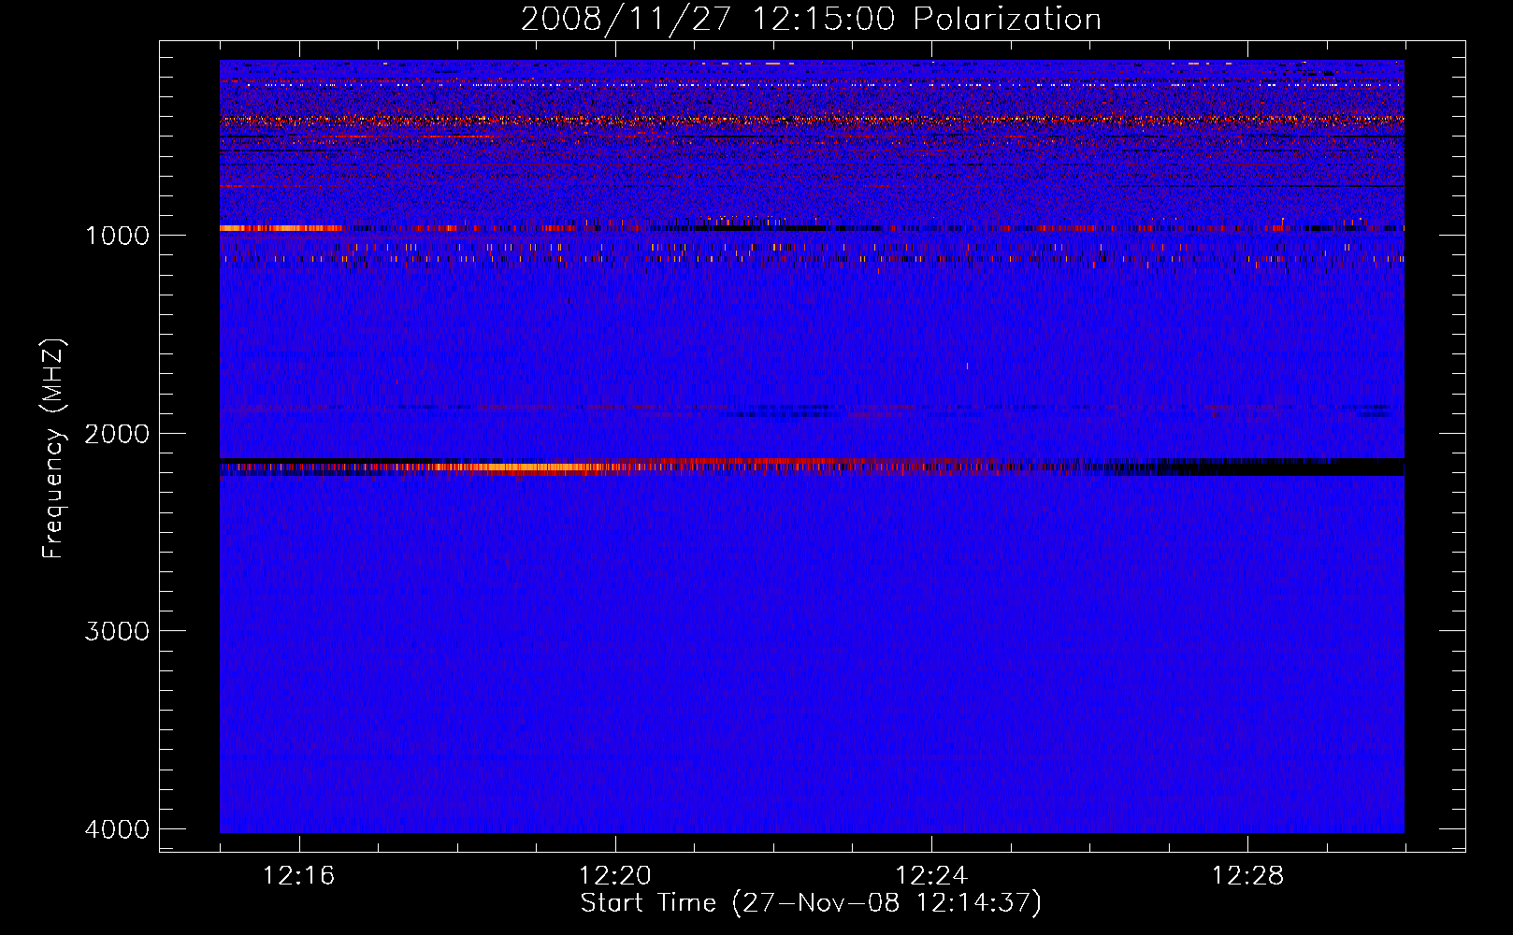Select the 3000 frequency tick label

coord(117,631)
